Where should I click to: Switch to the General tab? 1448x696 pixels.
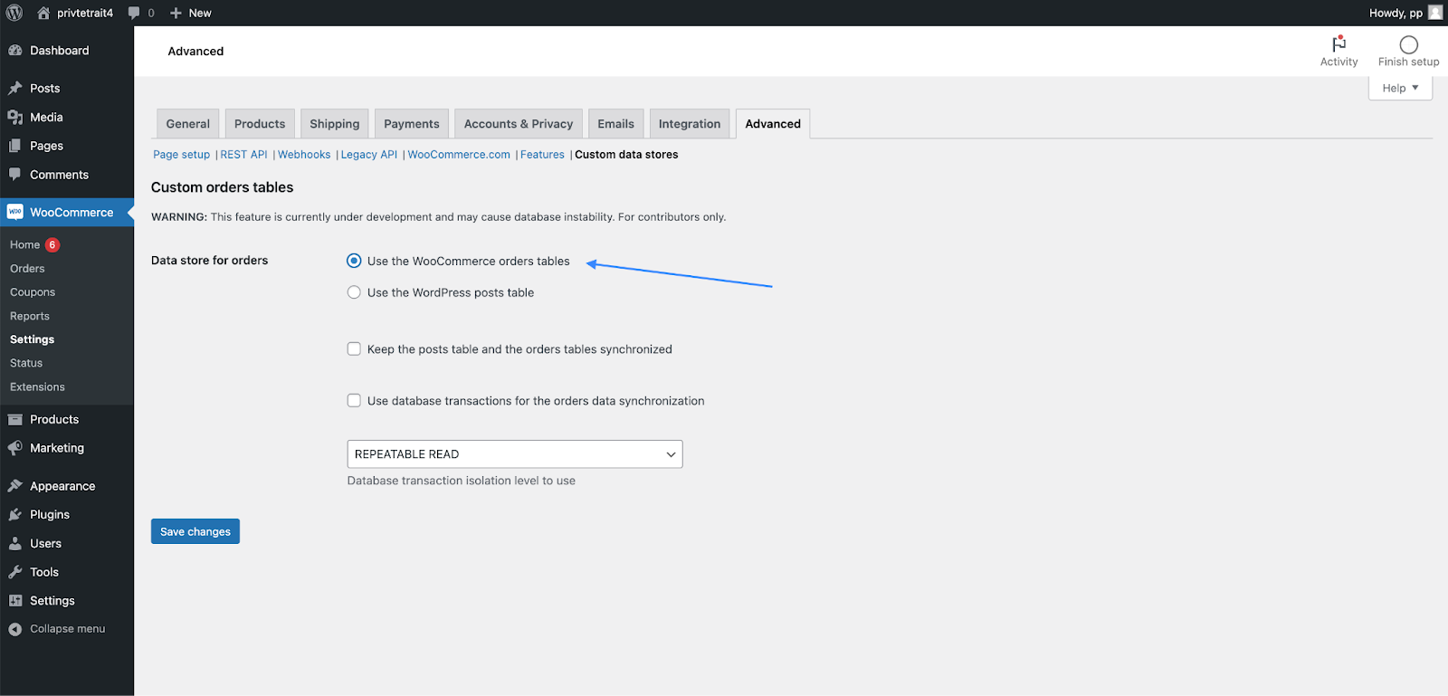pyautogui.click(x=187, y=124)
